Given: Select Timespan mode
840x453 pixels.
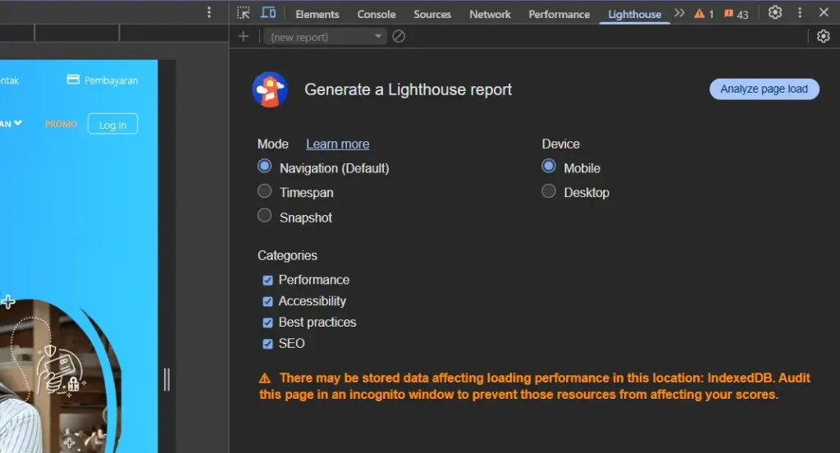Looking at the screenshot, I should tap(265, 191).
